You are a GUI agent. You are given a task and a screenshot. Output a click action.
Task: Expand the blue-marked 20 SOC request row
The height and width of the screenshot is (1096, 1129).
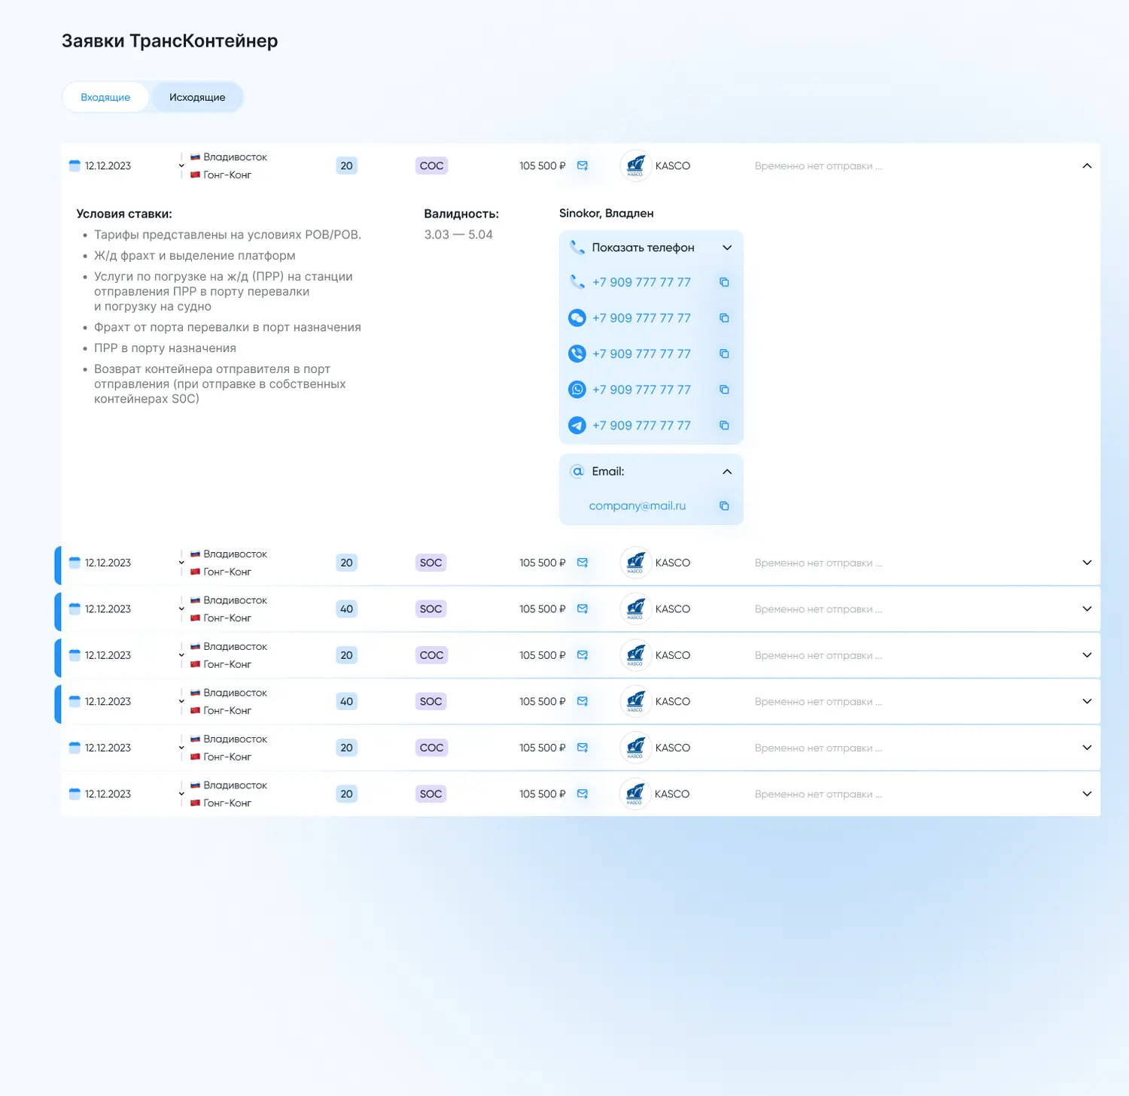(x=1087, y=563)
